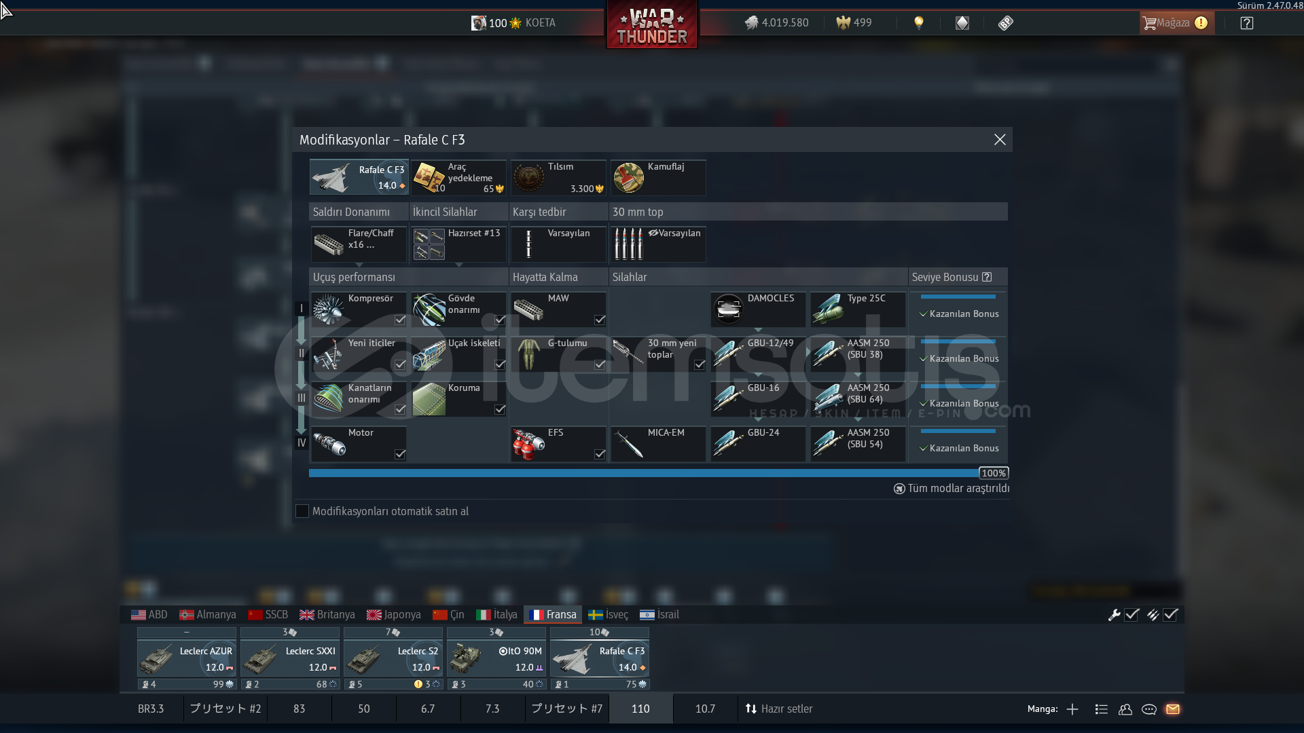Toggle the Kompresör checkbox
Screen dimensions: 1304x733
400,320
